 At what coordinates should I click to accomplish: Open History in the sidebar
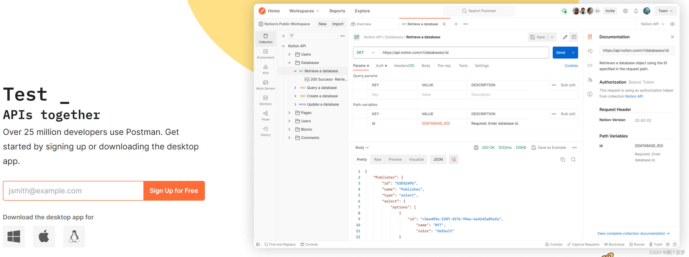click(265, 131)
